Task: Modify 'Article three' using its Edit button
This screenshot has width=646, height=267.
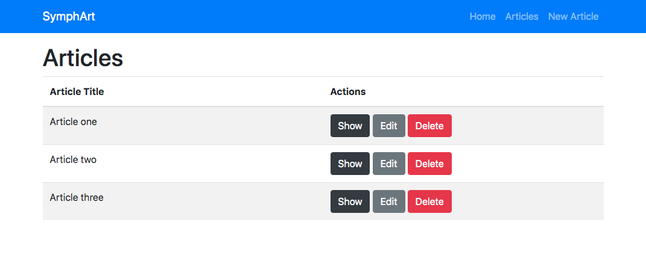Action: [388, 201]
